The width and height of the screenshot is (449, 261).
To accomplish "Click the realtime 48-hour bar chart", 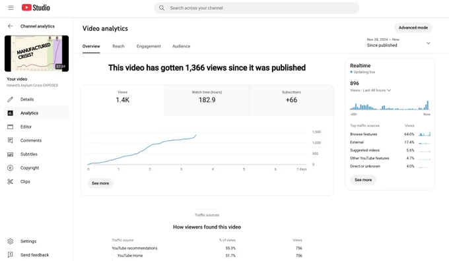I will pyautogui.click(x=390, y=105).
